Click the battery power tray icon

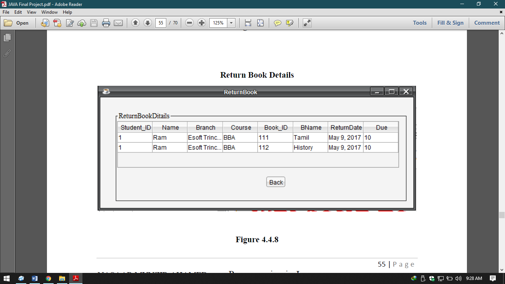(450, 278)
